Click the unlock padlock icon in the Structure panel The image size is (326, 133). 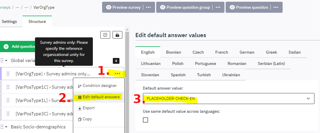coord(117,35)
